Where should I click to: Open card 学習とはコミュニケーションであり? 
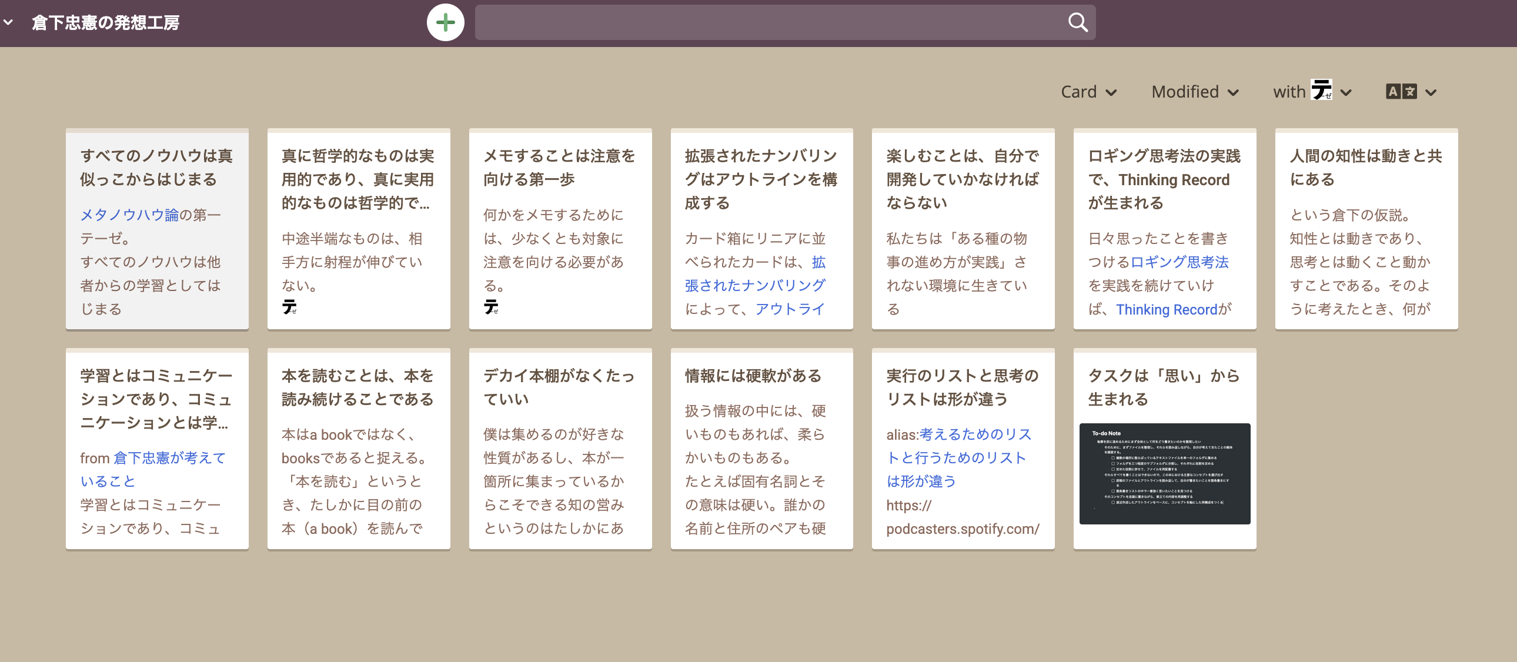(157, 449)
